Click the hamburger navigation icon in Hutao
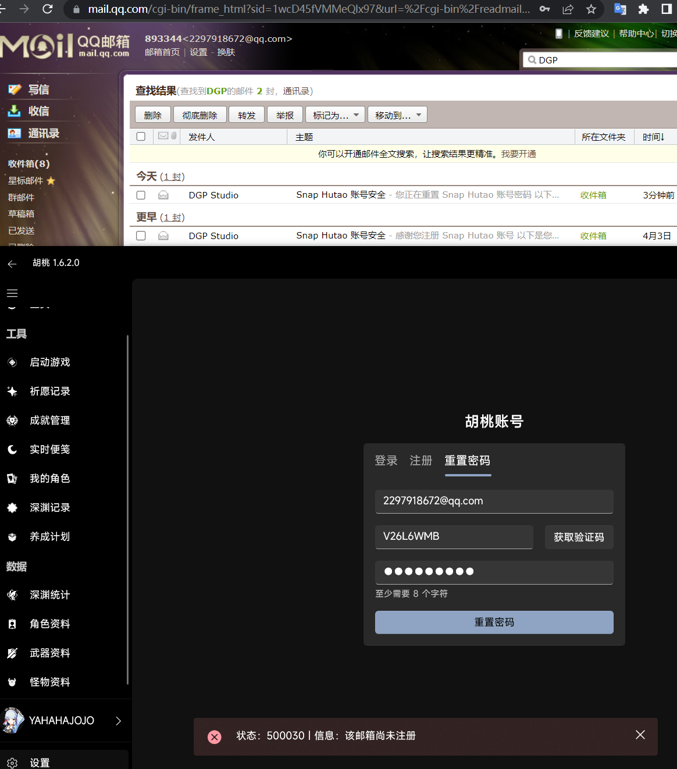The image size is (677, 769). tap(12, 293)
